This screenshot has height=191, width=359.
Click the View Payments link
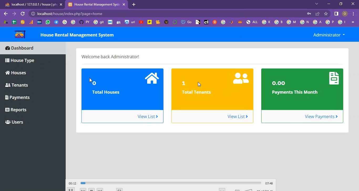click(x=321, y=116)
